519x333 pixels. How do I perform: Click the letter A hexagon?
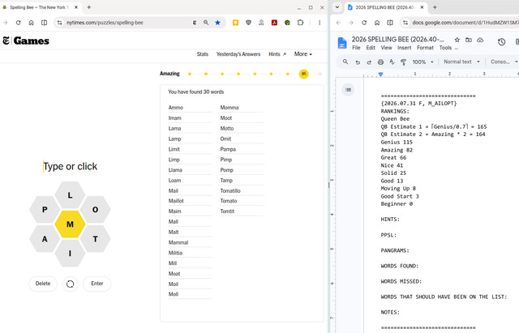(45, 239)
